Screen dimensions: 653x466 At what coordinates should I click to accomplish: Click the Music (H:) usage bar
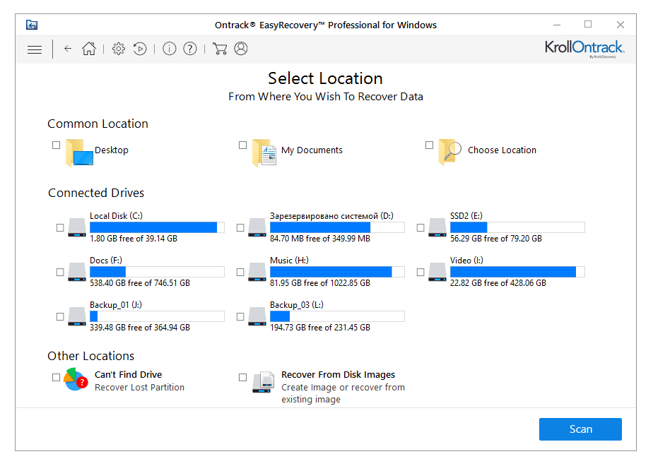coord(337,272)
